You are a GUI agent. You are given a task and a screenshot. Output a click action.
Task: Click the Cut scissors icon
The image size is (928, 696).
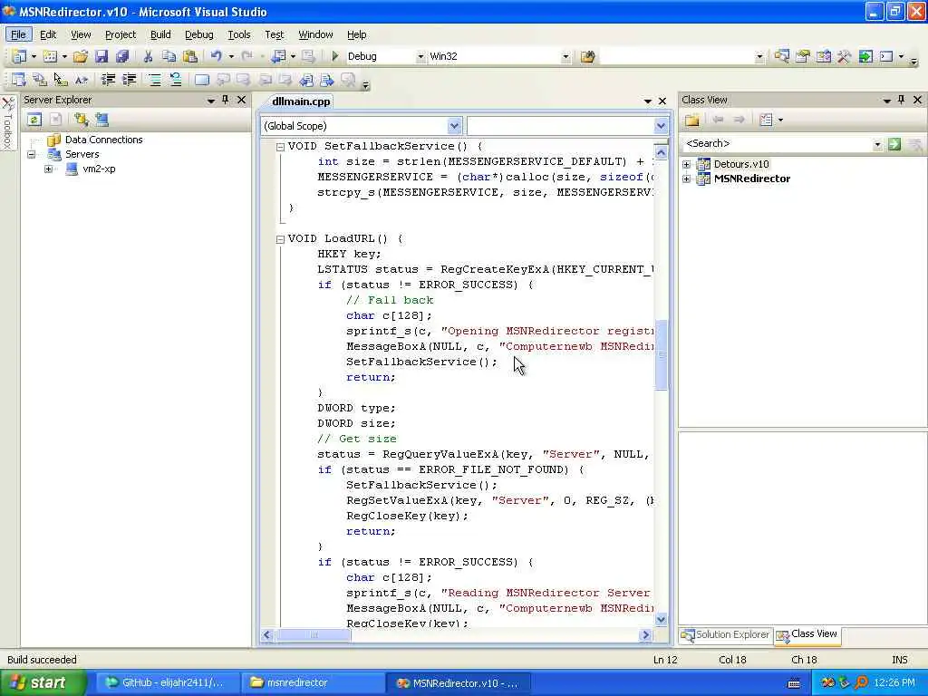[148, 57]
